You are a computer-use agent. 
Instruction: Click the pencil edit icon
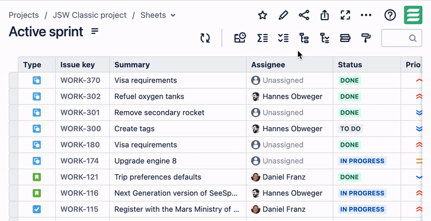pos(283,15)
